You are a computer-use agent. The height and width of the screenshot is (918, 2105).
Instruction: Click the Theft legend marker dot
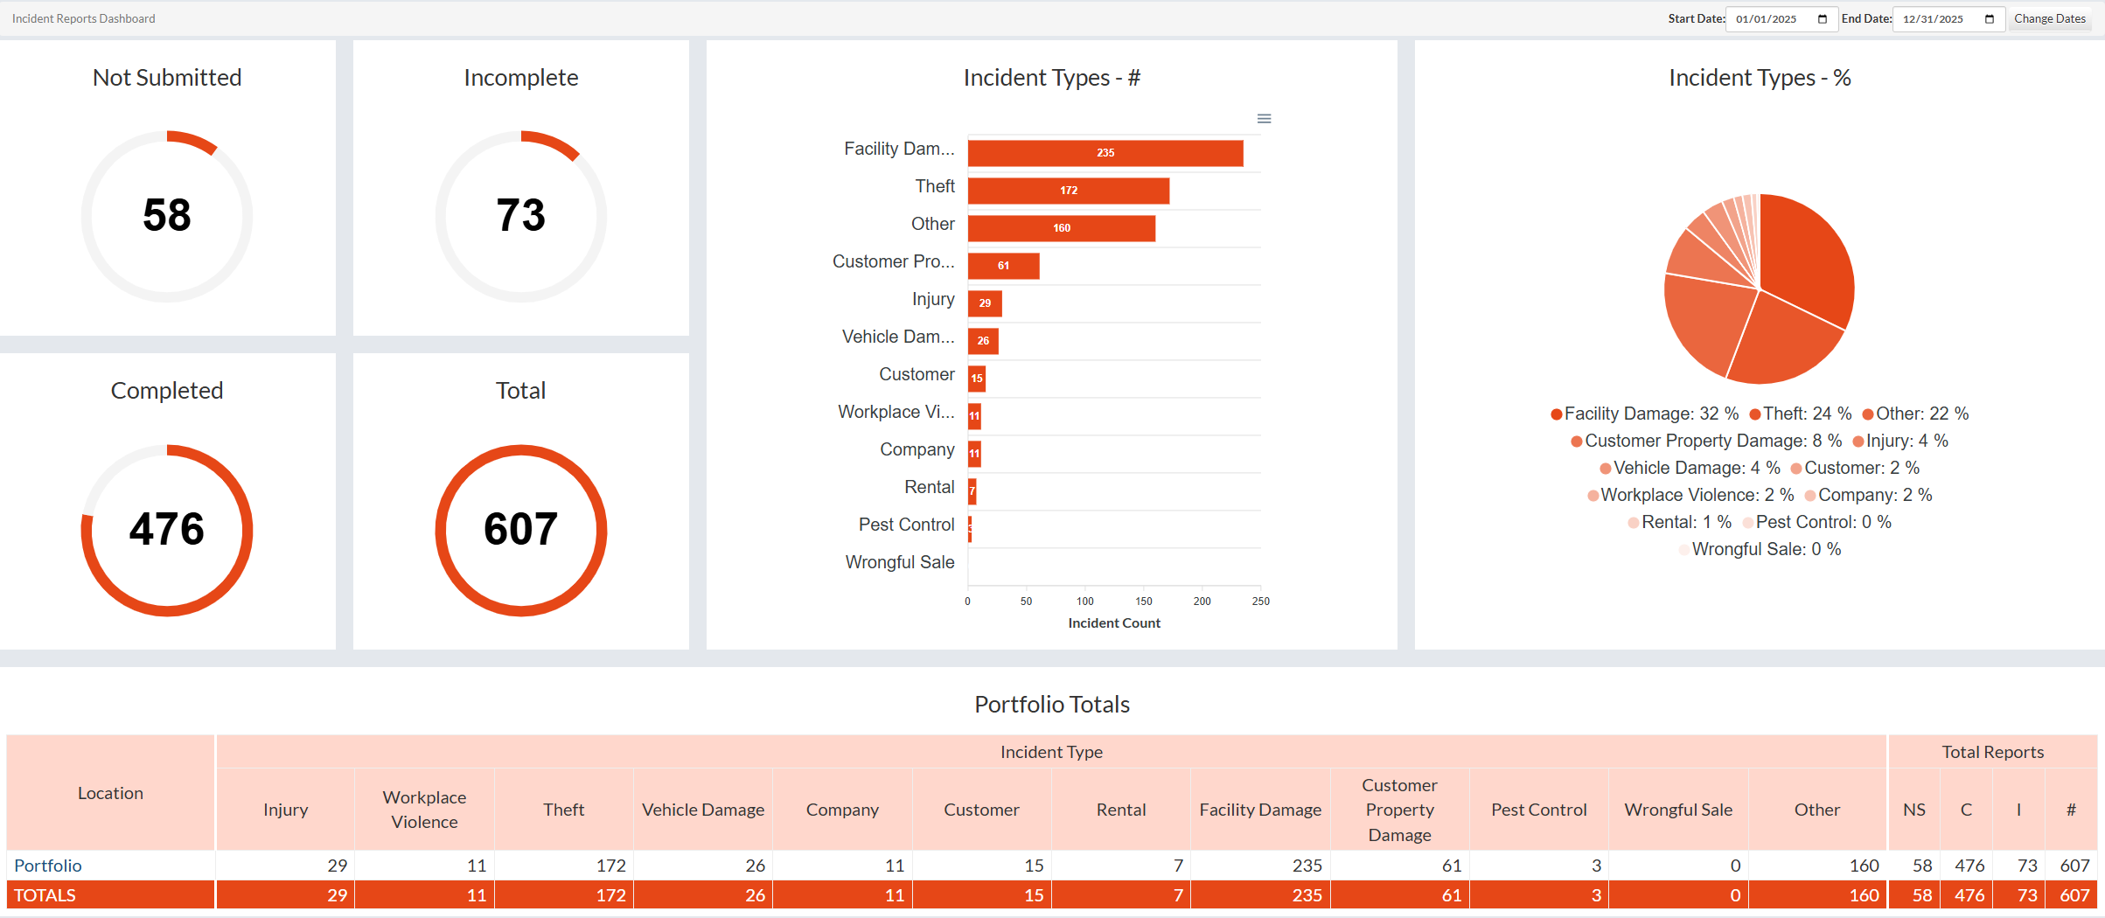pyautogui.click(x=1755, y=414)
